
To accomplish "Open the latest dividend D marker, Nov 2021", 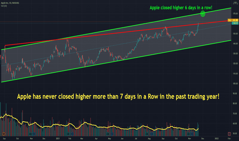I will click(192, 134).
